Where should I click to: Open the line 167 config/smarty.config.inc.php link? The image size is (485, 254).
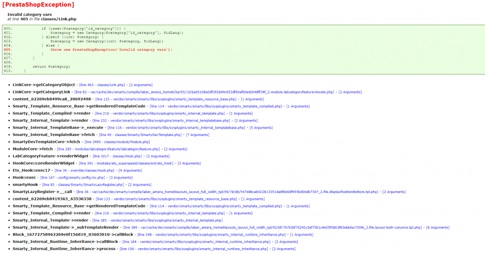(73, 178)
